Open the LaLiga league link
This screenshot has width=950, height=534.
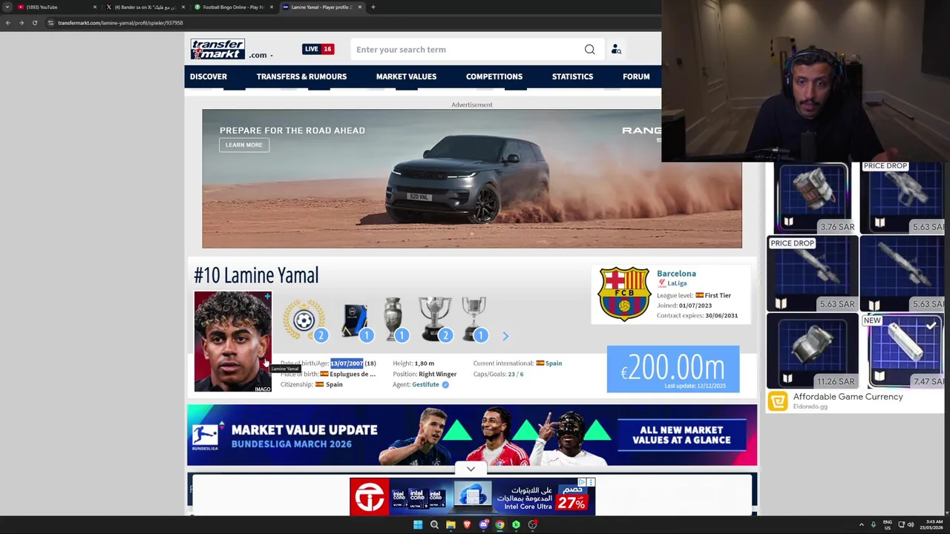[677, 283]
